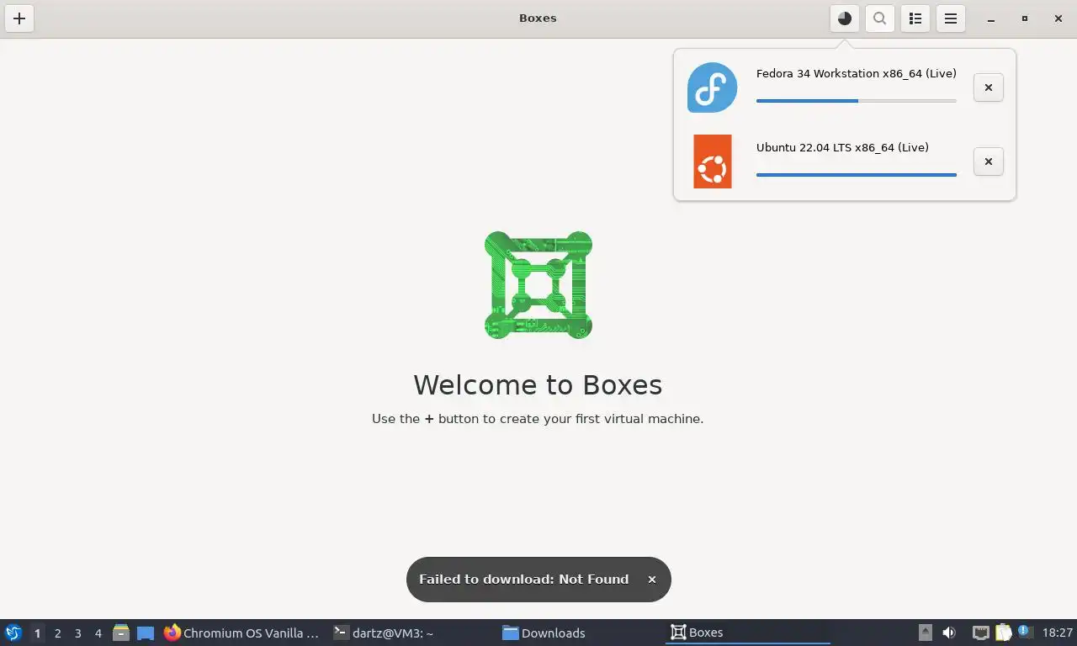Open the clipboard manager tray icon
Viewport: 1077px width, 646px height.
pos(1004,633)
